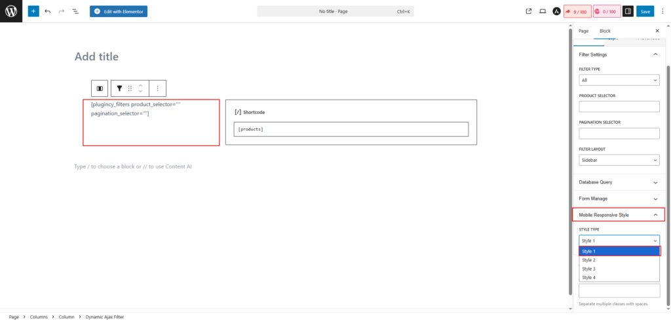This screenshot has width=671, height=321.
Task: Switch to the Page tab
Action: pyautogui.click(x=583, y=31)
